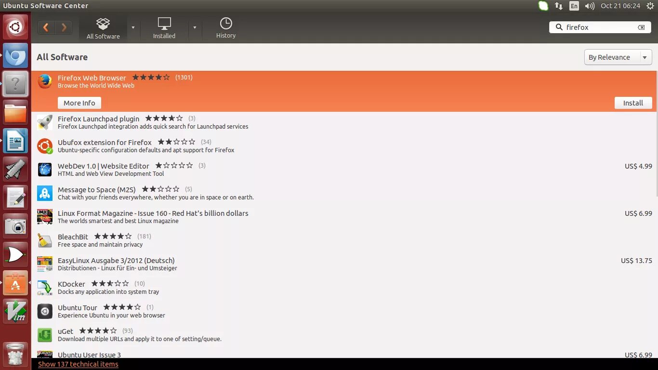This screenshot has height=370, width=658.
Task: Open the By Relevance sort dropdown
Action: click(618, 57)
